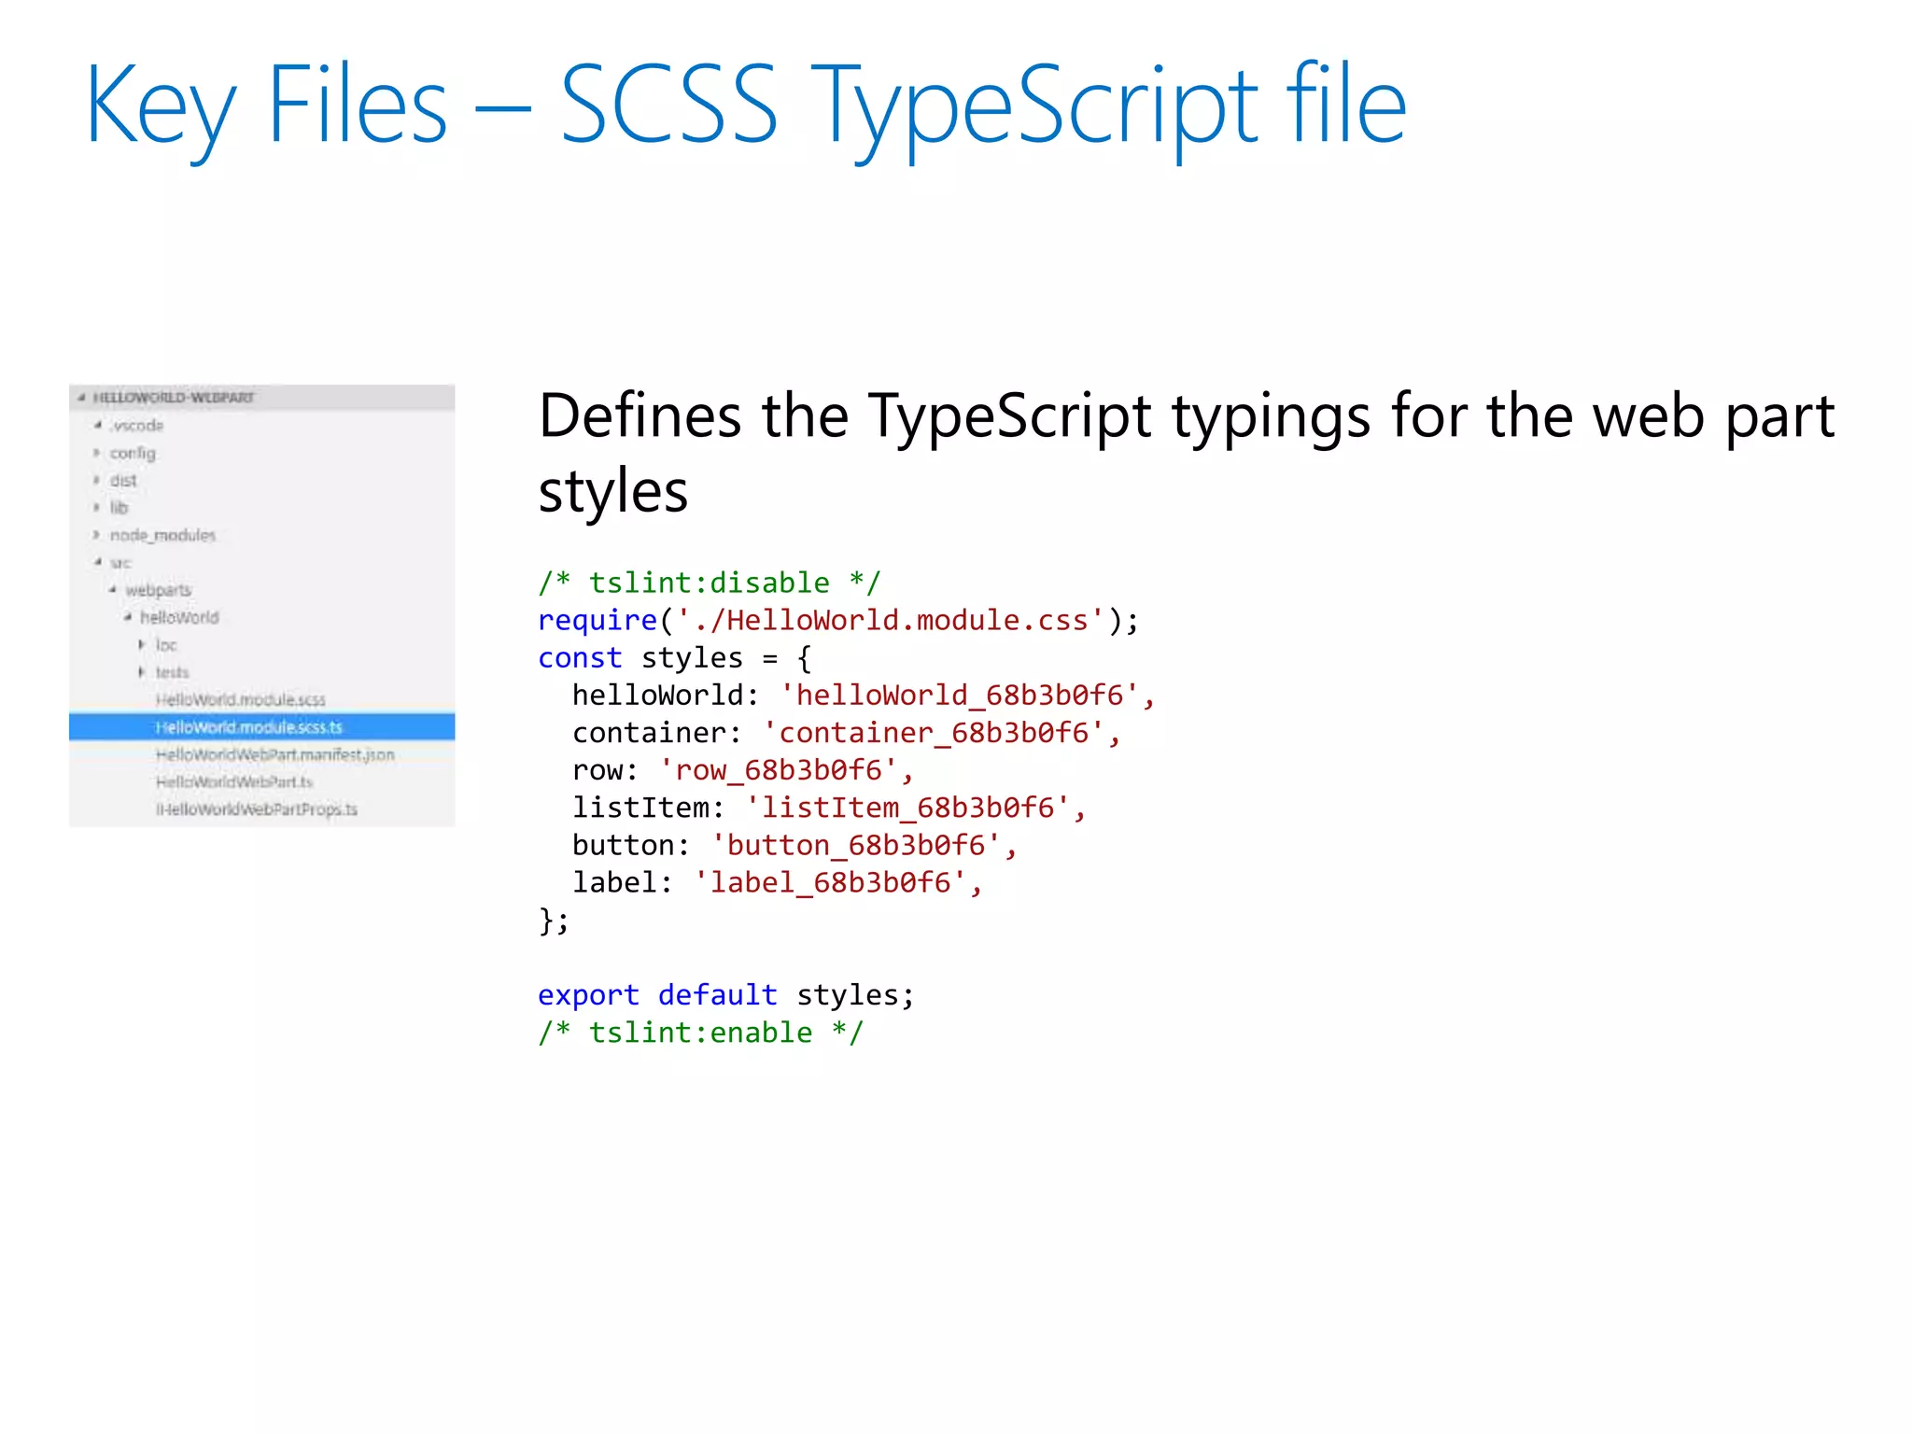Click the 'Defines the TypeScript typings' description

point(1187,453)
